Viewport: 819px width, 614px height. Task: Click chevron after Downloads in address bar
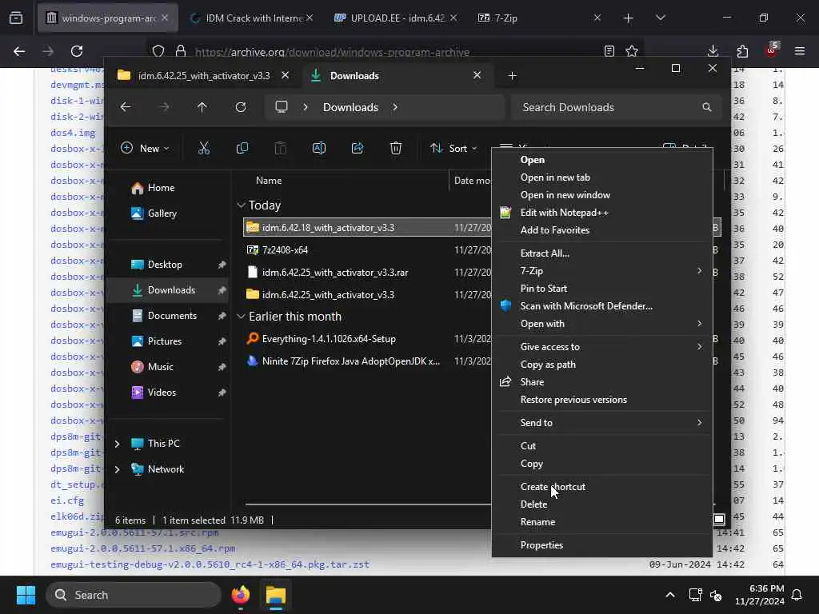coord(395,107)
